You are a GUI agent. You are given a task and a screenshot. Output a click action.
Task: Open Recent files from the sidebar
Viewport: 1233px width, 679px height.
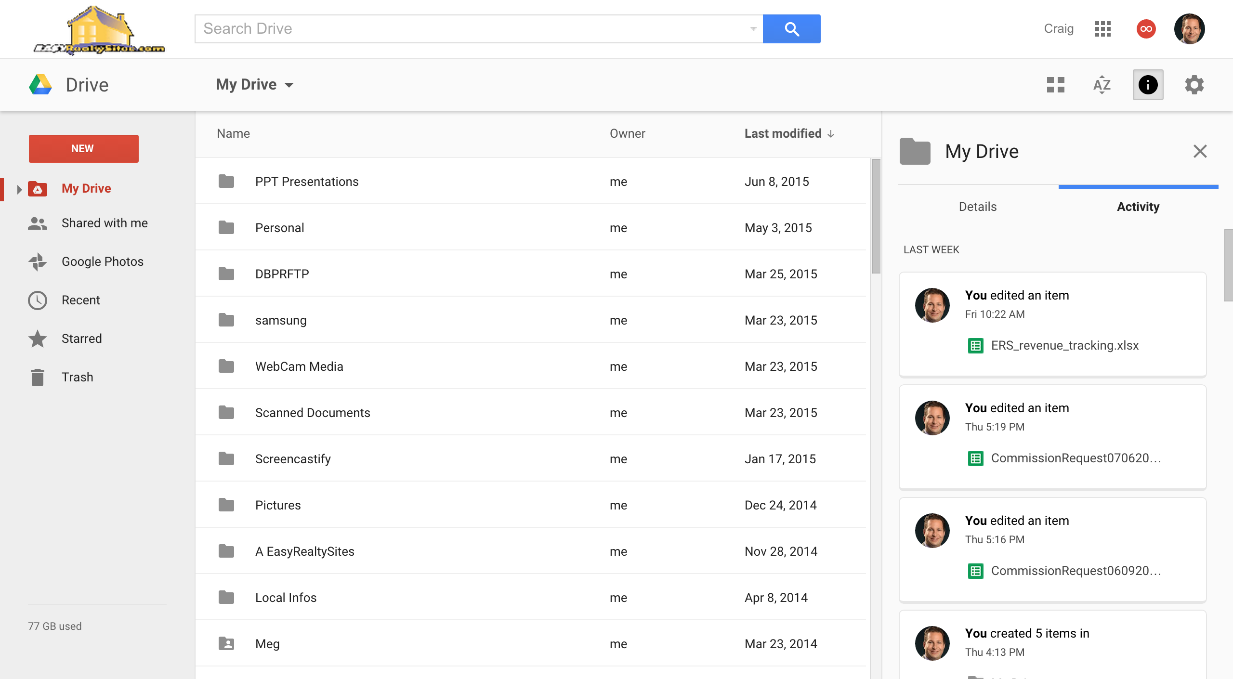[x=81, y=300]
